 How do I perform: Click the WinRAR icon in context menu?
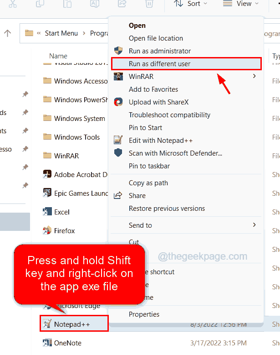point(118,76)
